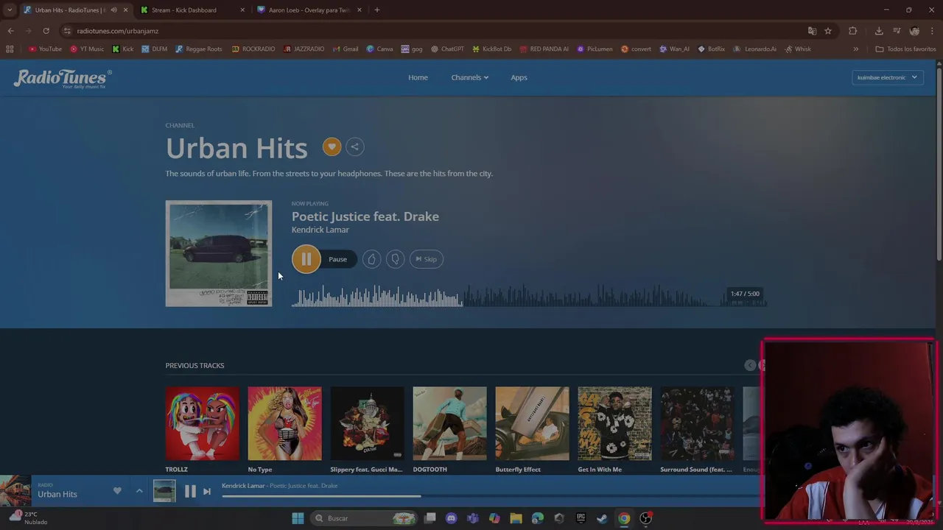This screenshot has width=943, height=530.
Task: Open the ChatGPT bookmark
Action: pyautogui.click(x=446, y=49)
